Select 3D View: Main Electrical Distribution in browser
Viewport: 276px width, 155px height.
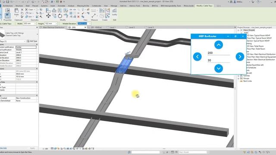[x=261, y=54]
